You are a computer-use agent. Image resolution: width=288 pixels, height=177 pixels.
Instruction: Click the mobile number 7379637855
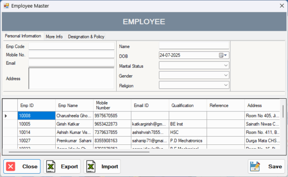click(x=112, y=132)
